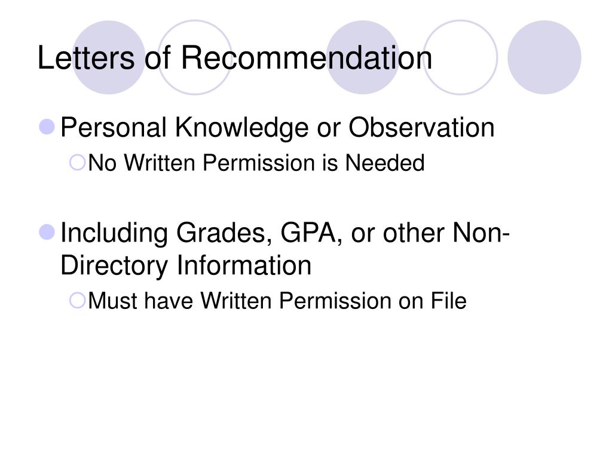Select the word Recommendation in the title
The width and height of the screenshot is (612, 459).
[307, 58]
